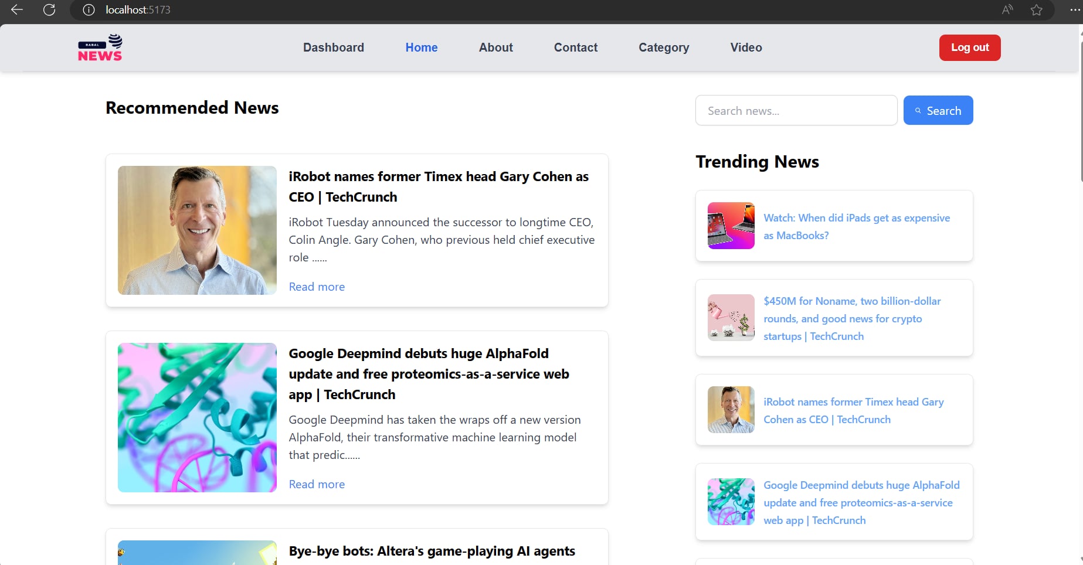
Task: Open the About nav item
Action: 496,47
